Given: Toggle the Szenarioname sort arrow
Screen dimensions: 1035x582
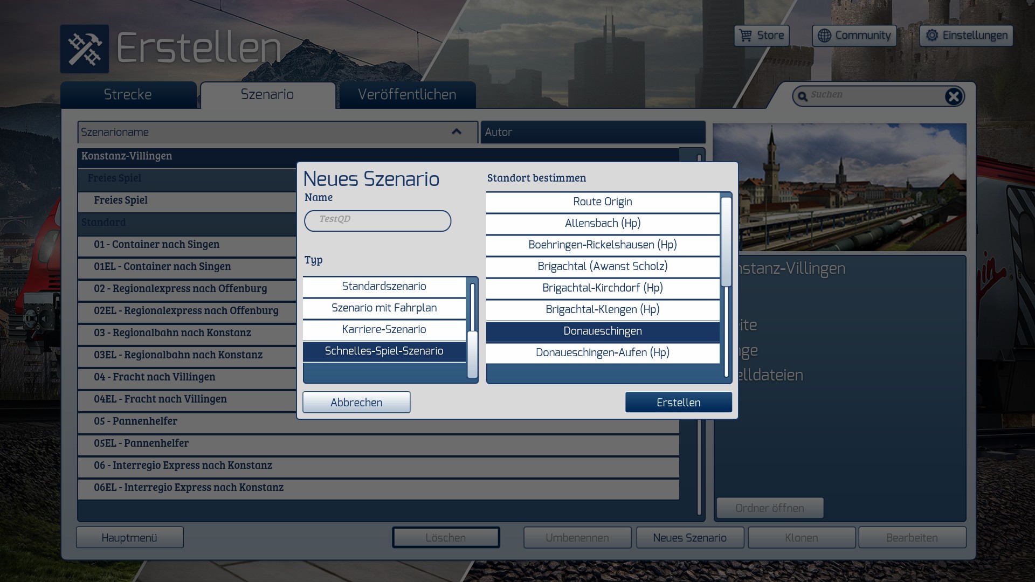Looking at the screenshot, I should 457,131.
